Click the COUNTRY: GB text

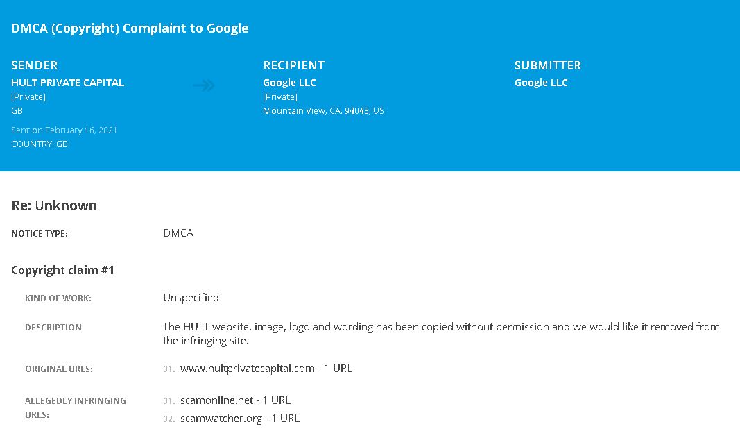(x=40, y=144)
